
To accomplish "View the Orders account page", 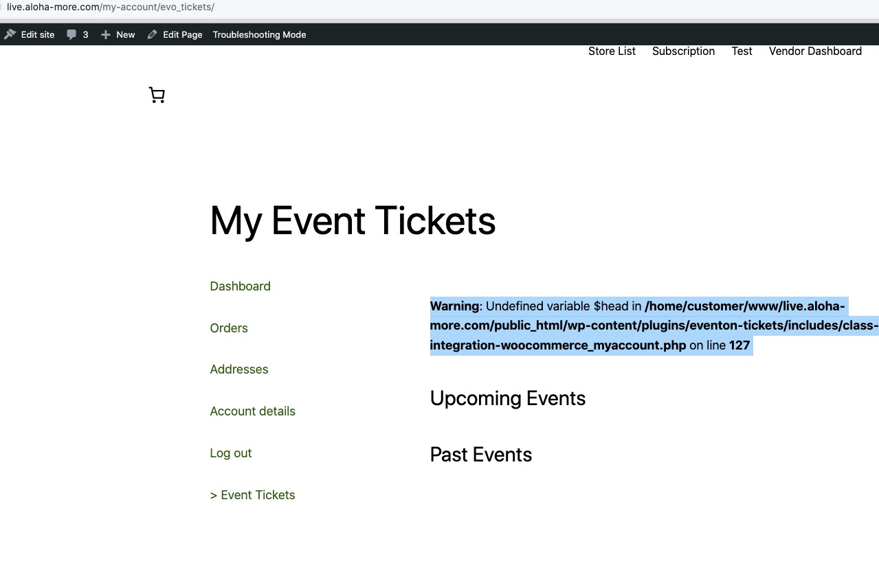I will click(x=229, y=328).
